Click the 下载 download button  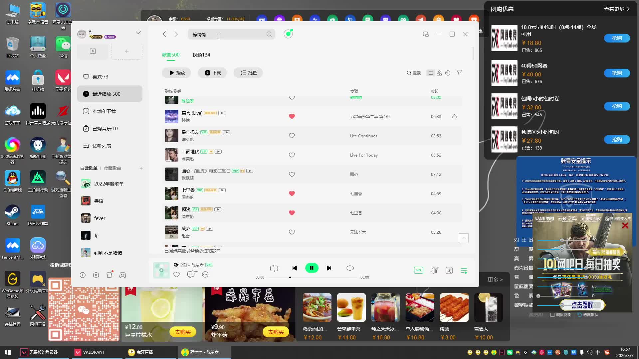click(x=212, y=73)
